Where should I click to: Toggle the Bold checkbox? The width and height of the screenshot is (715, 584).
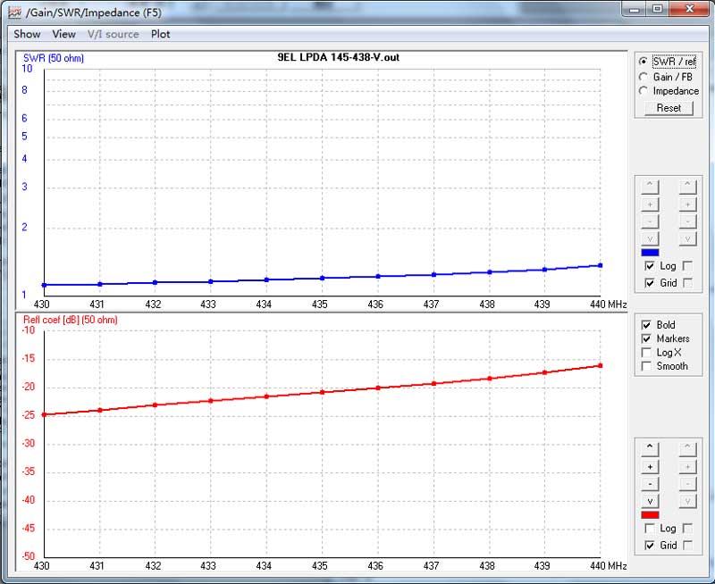tap(646, 325)
